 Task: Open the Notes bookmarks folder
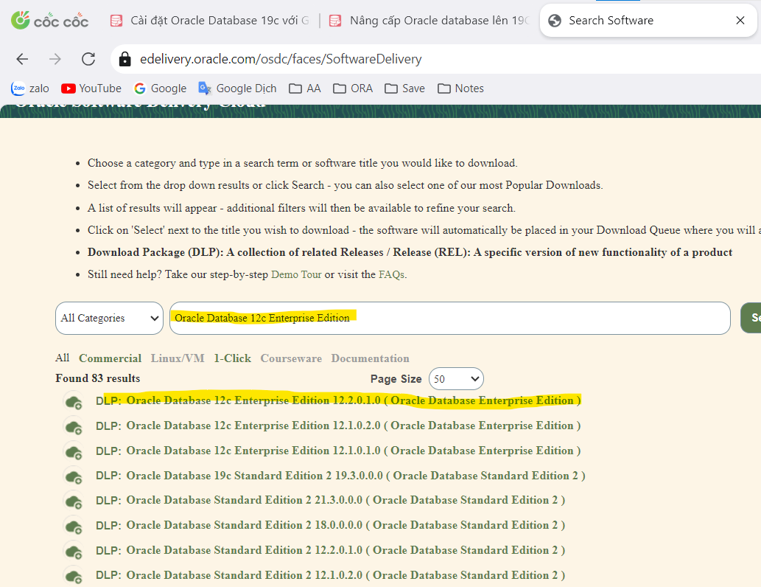click(460, 88)
